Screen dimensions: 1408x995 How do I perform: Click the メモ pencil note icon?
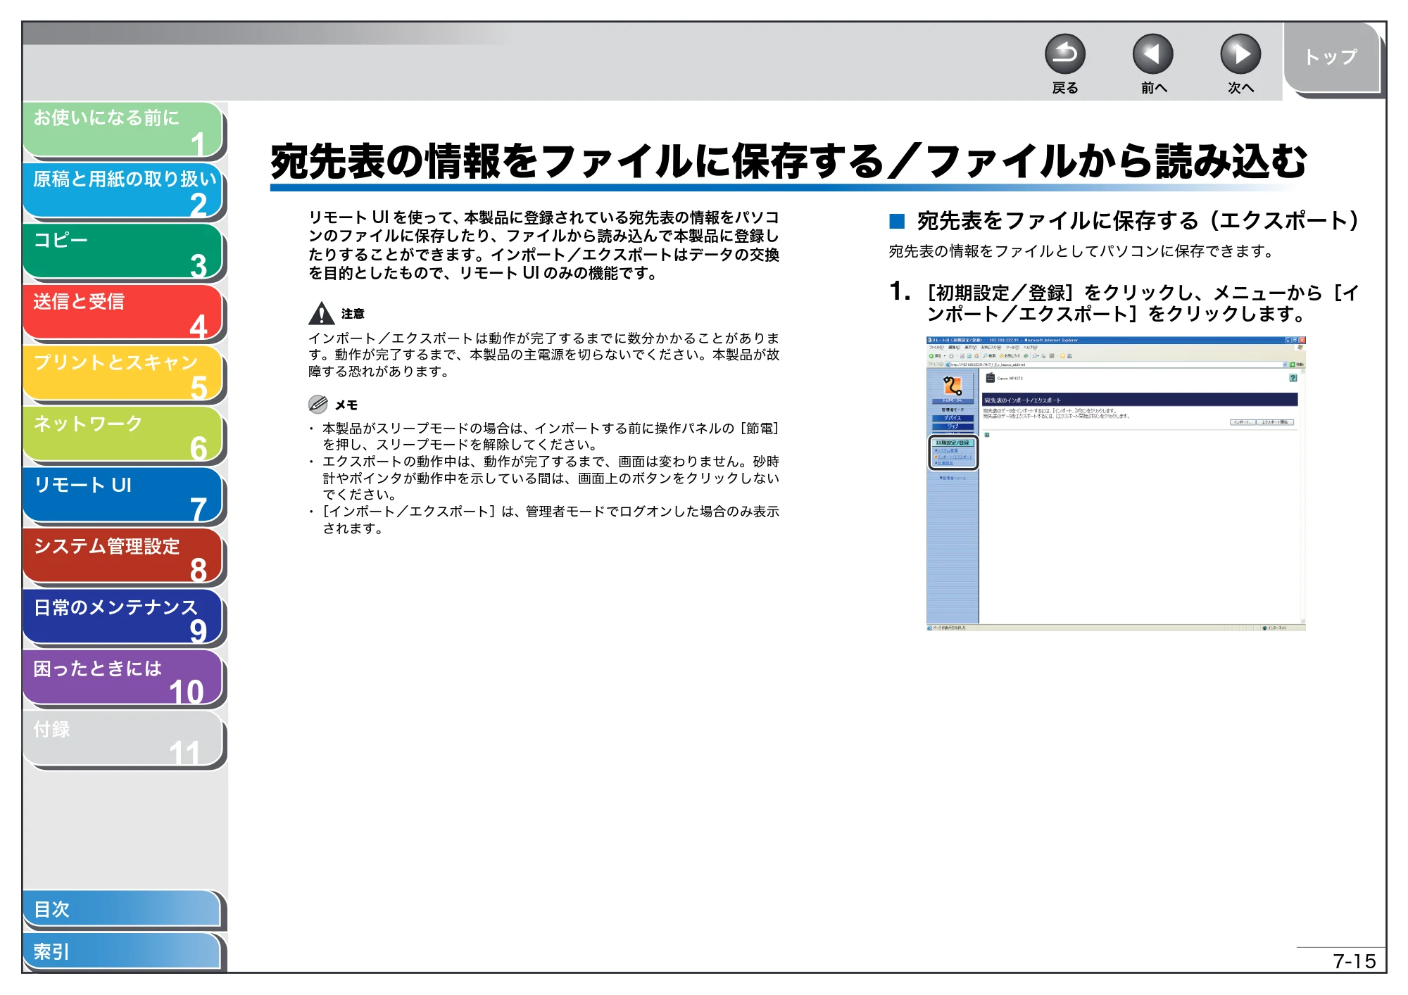click(x=318, y=404)
